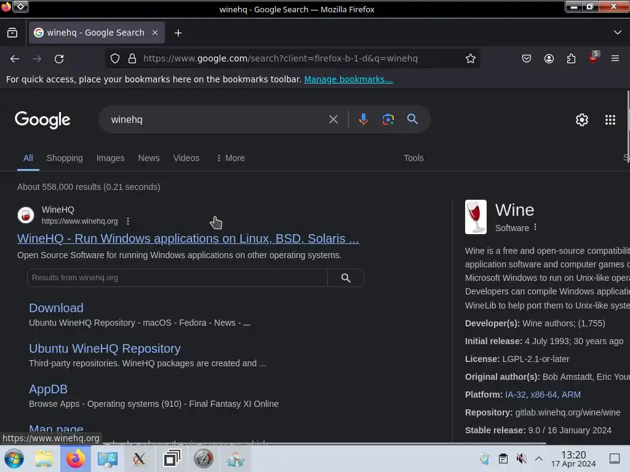Search by image with Google Lens
Image resolution: width=630 pixels, height=472 pixels.
(388, 119)
